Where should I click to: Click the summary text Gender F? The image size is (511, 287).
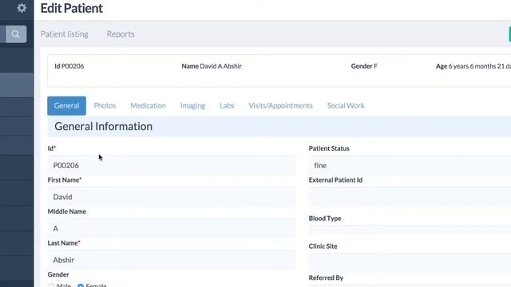click(364, 66)
